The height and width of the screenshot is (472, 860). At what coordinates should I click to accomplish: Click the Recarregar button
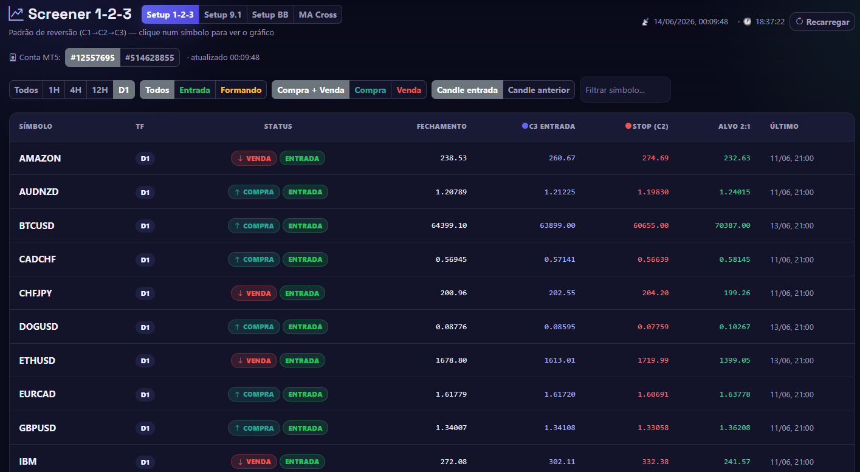coord(822,22)
